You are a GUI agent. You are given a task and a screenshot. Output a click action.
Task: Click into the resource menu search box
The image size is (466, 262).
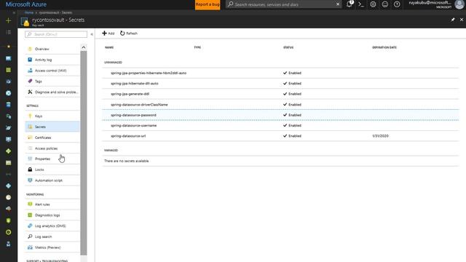click(x=56, y=34)
